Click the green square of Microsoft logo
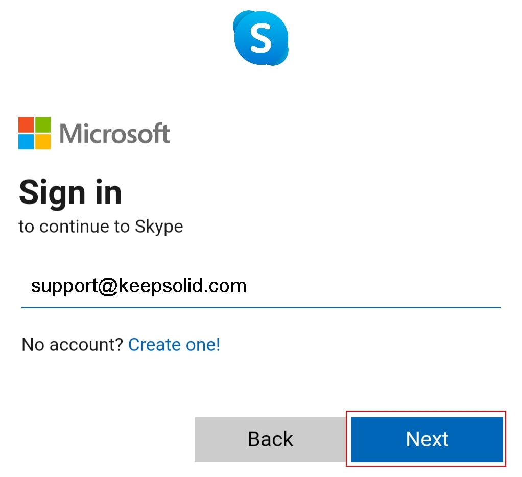Viewport: 522px width, 477px height. pyautogui.click(x=43, y=125)
